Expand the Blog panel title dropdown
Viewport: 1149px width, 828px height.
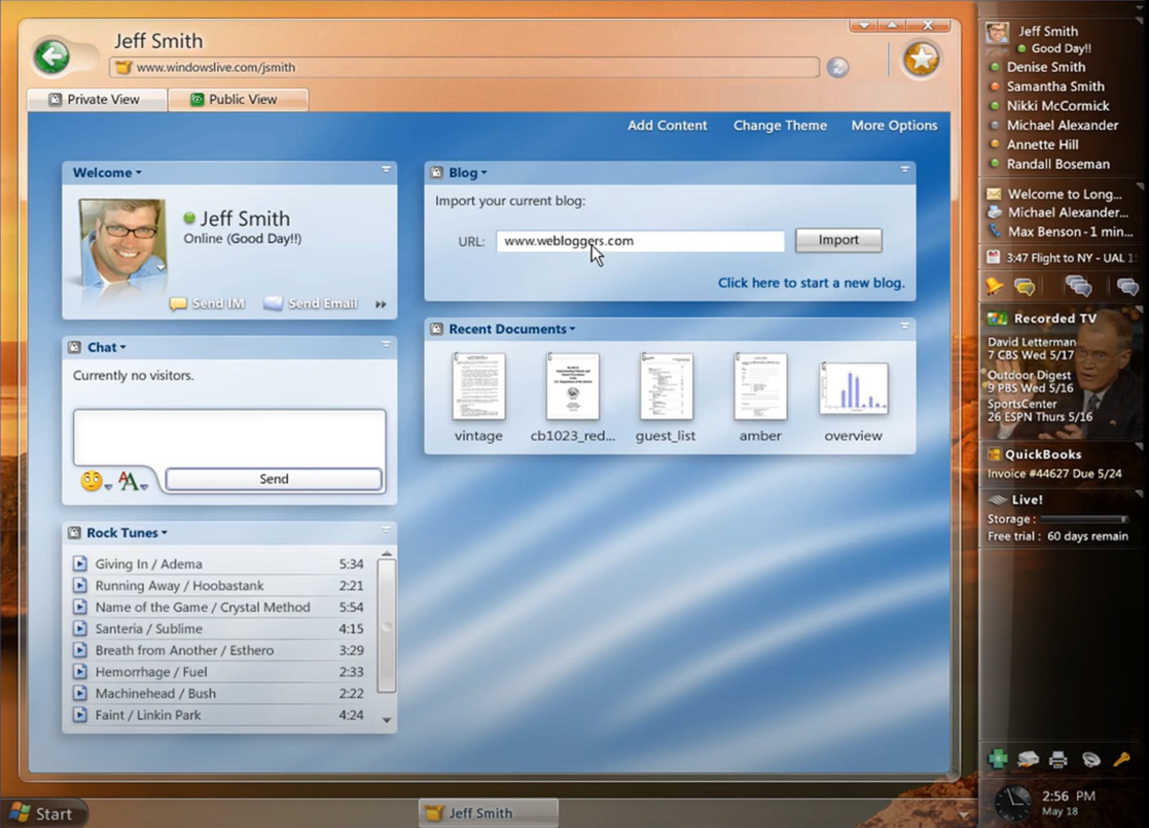coord(484,173)
